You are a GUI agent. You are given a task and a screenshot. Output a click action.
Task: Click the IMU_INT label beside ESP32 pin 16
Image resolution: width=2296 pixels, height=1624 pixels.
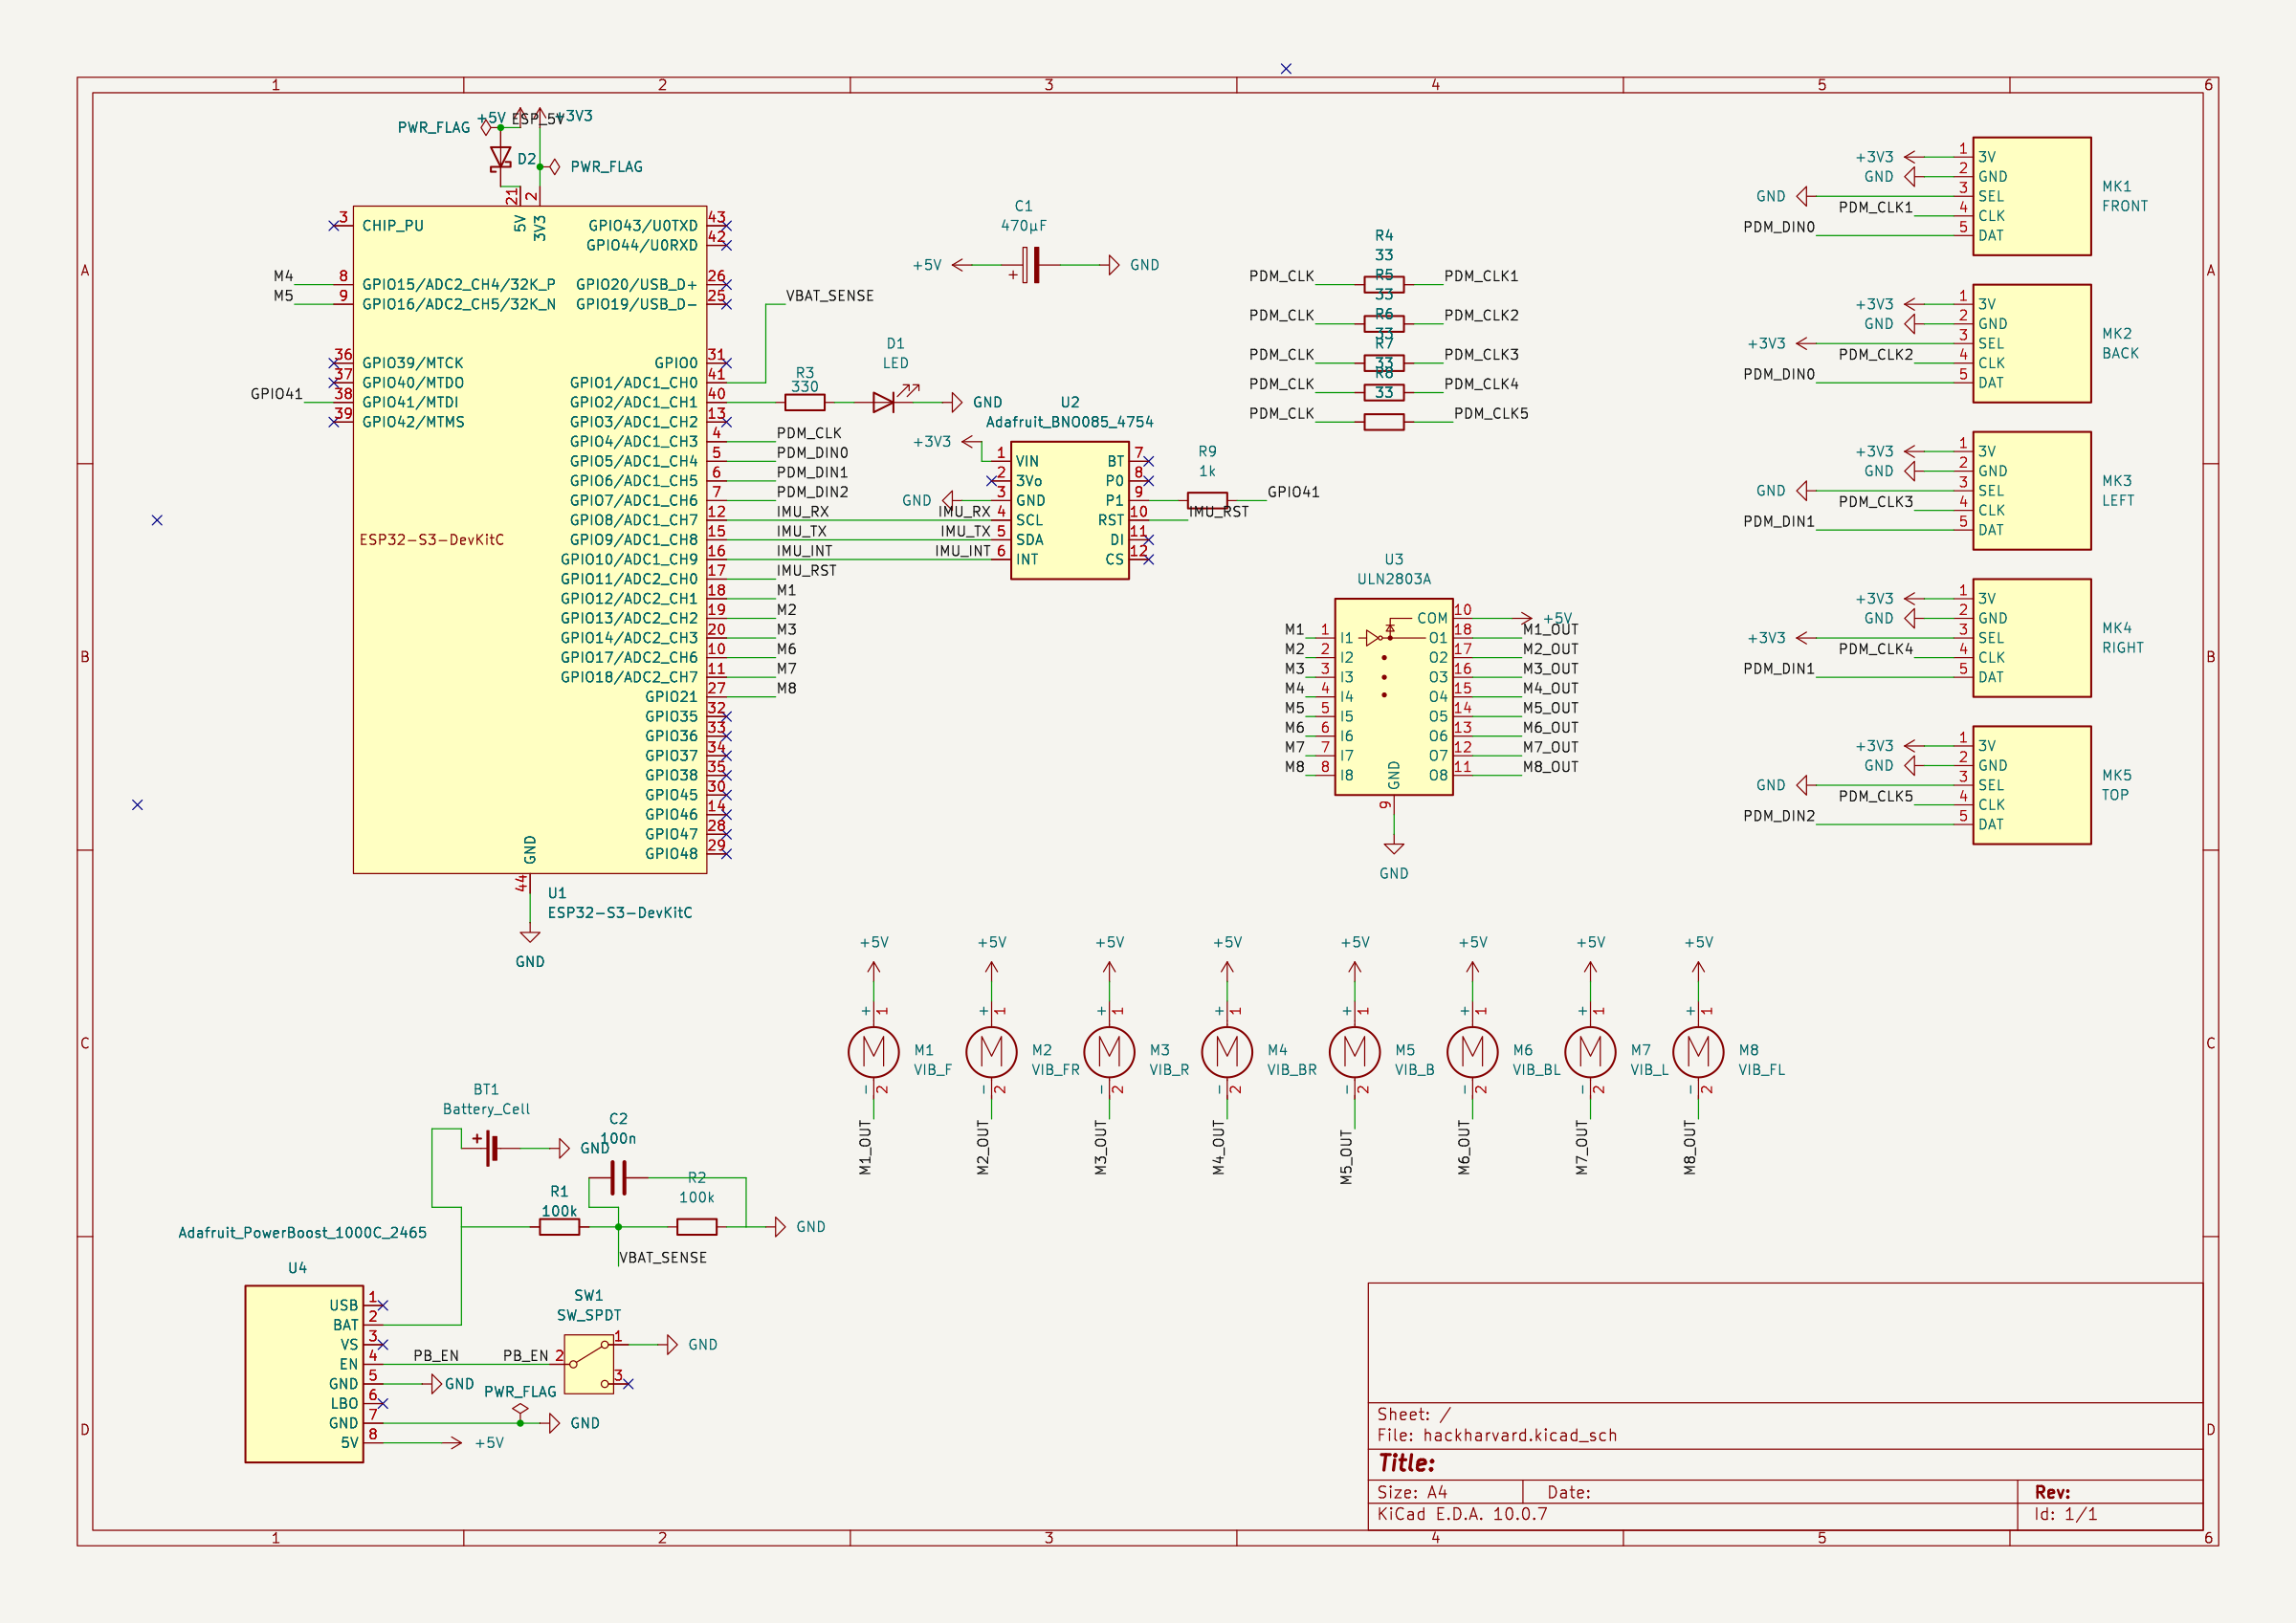point(805,551)
